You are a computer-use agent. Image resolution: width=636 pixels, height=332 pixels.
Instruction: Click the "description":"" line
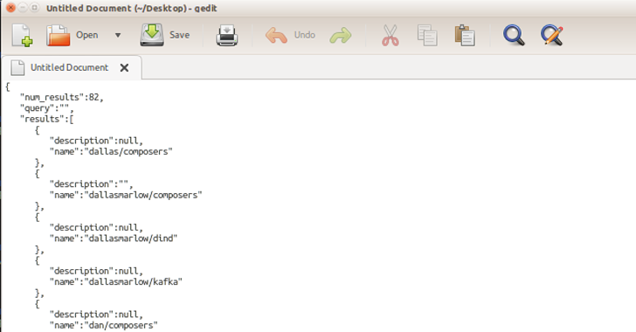coord(91,184)
